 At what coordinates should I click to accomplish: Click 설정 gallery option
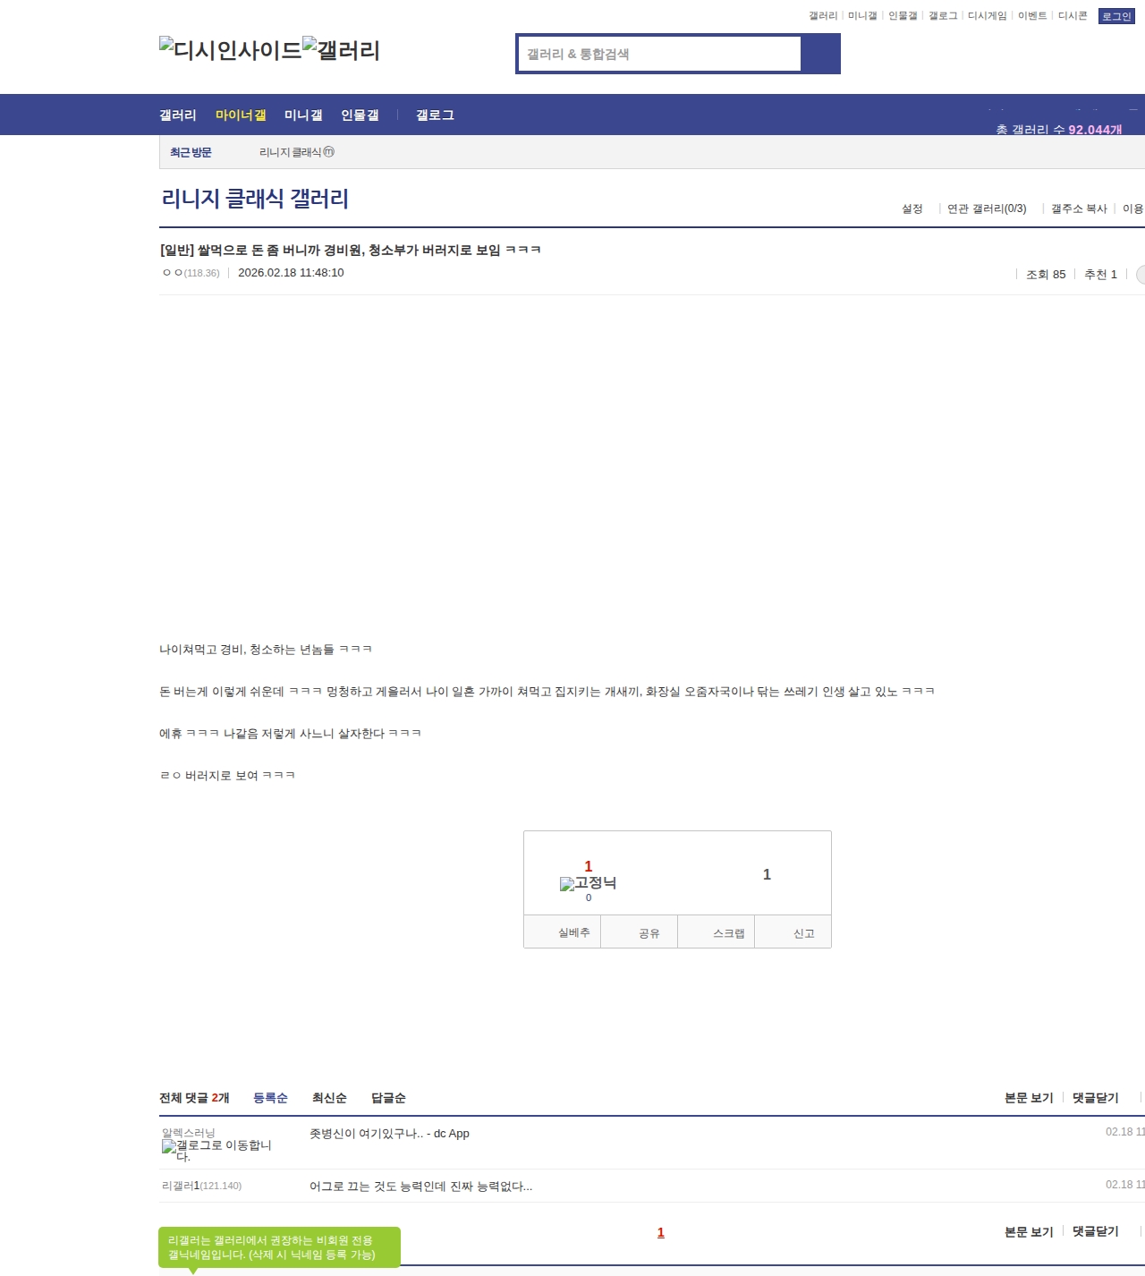[912, 208]
